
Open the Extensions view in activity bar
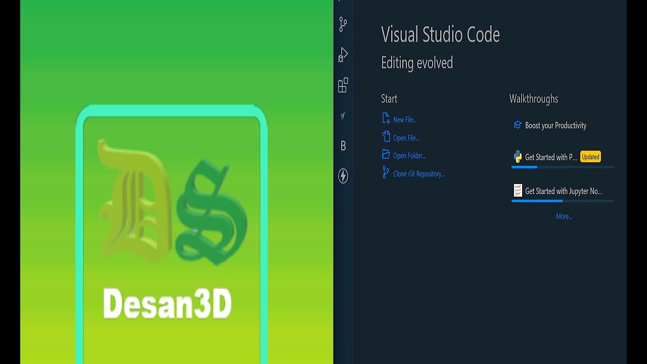tap(343, 85)
